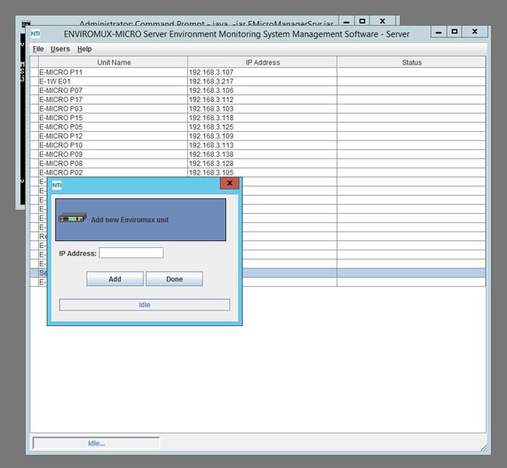
Task: Close the Command Prompt window
Action: [x=382, y=21]
